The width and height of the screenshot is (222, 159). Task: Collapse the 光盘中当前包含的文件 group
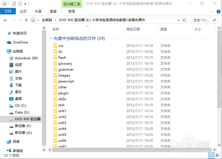coord(50,38)
